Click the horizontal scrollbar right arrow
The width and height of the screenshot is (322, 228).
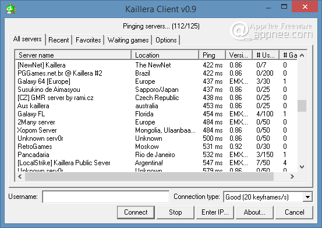pos(292,176)
